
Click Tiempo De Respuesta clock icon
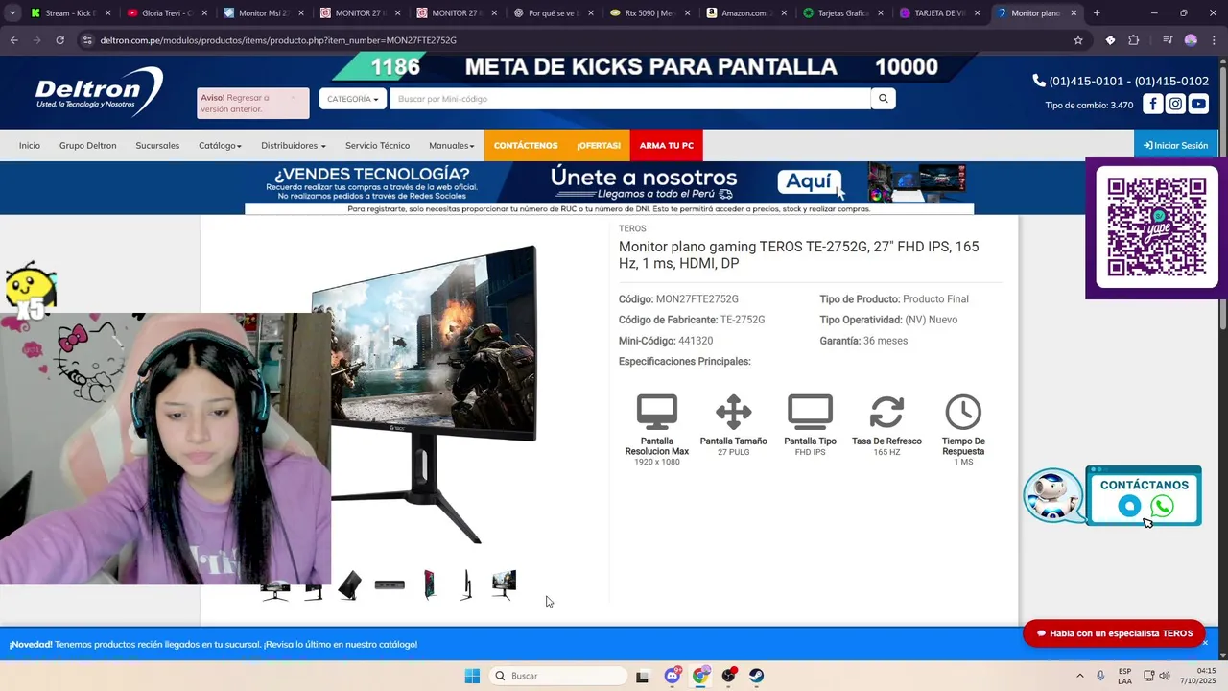tap(963, 412)
